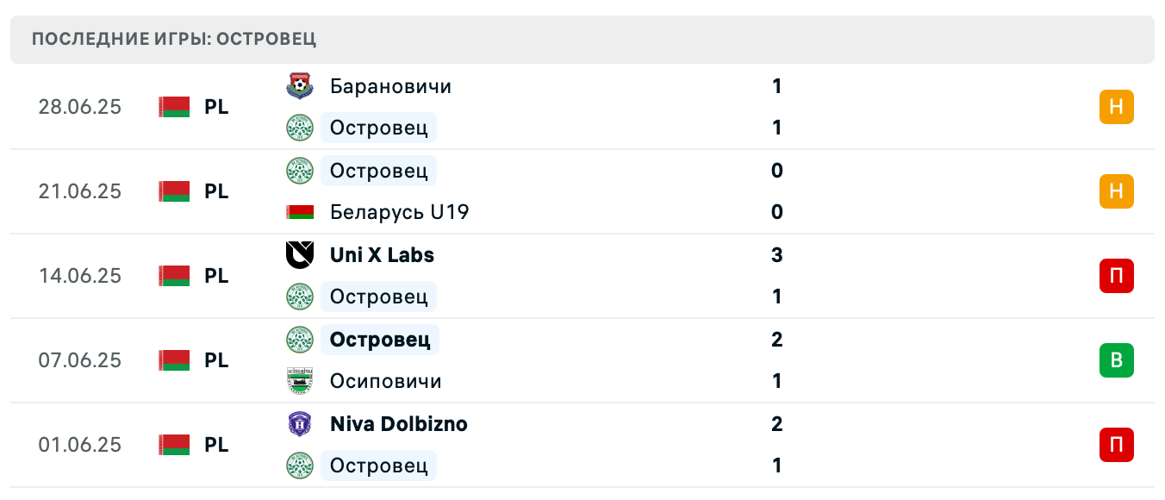Screen dimensions: 1165x500
Task: Click the Беларусь U19 flag emblem
Action: click(300, 212)
